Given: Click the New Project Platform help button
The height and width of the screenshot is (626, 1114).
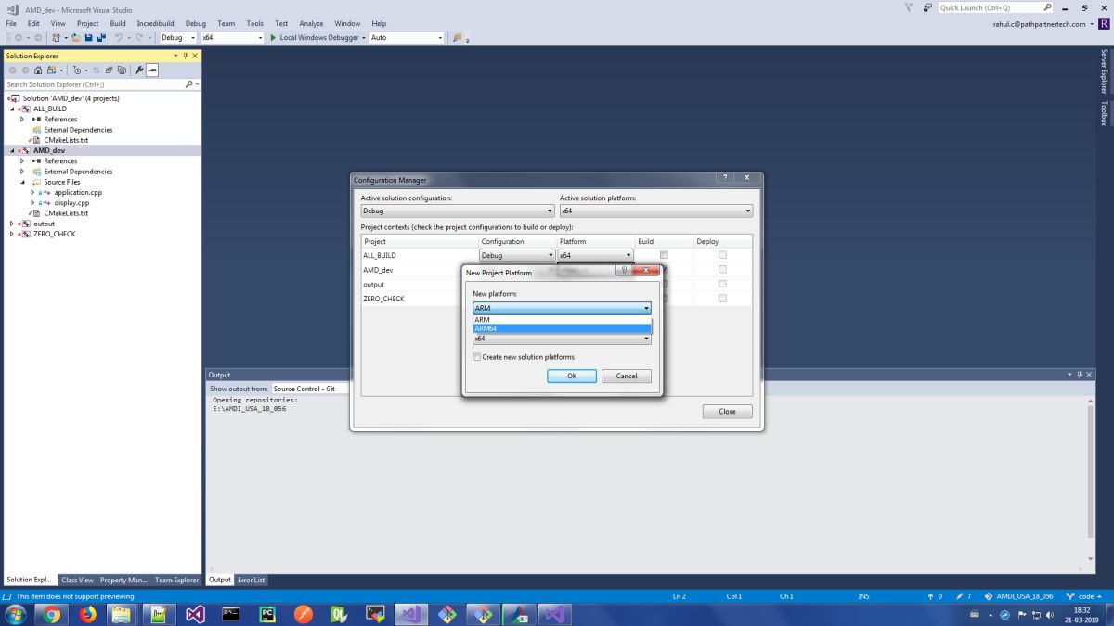Looking at the screenshot, I should click(x=623, y=272).
